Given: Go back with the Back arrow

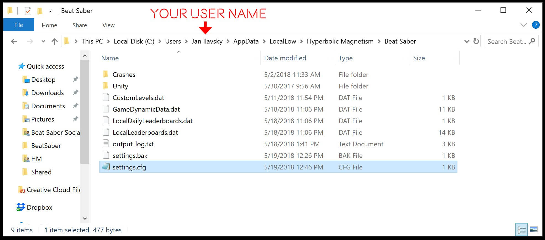Looking at the screenshot, I should click(14, 41).
